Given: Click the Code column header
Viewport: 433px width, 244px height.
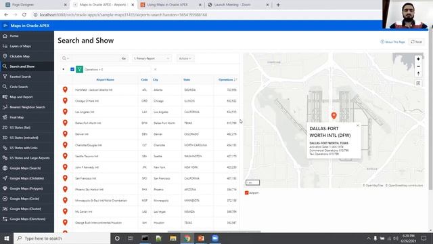Looking at the screenshot, I should click(144, 80).
